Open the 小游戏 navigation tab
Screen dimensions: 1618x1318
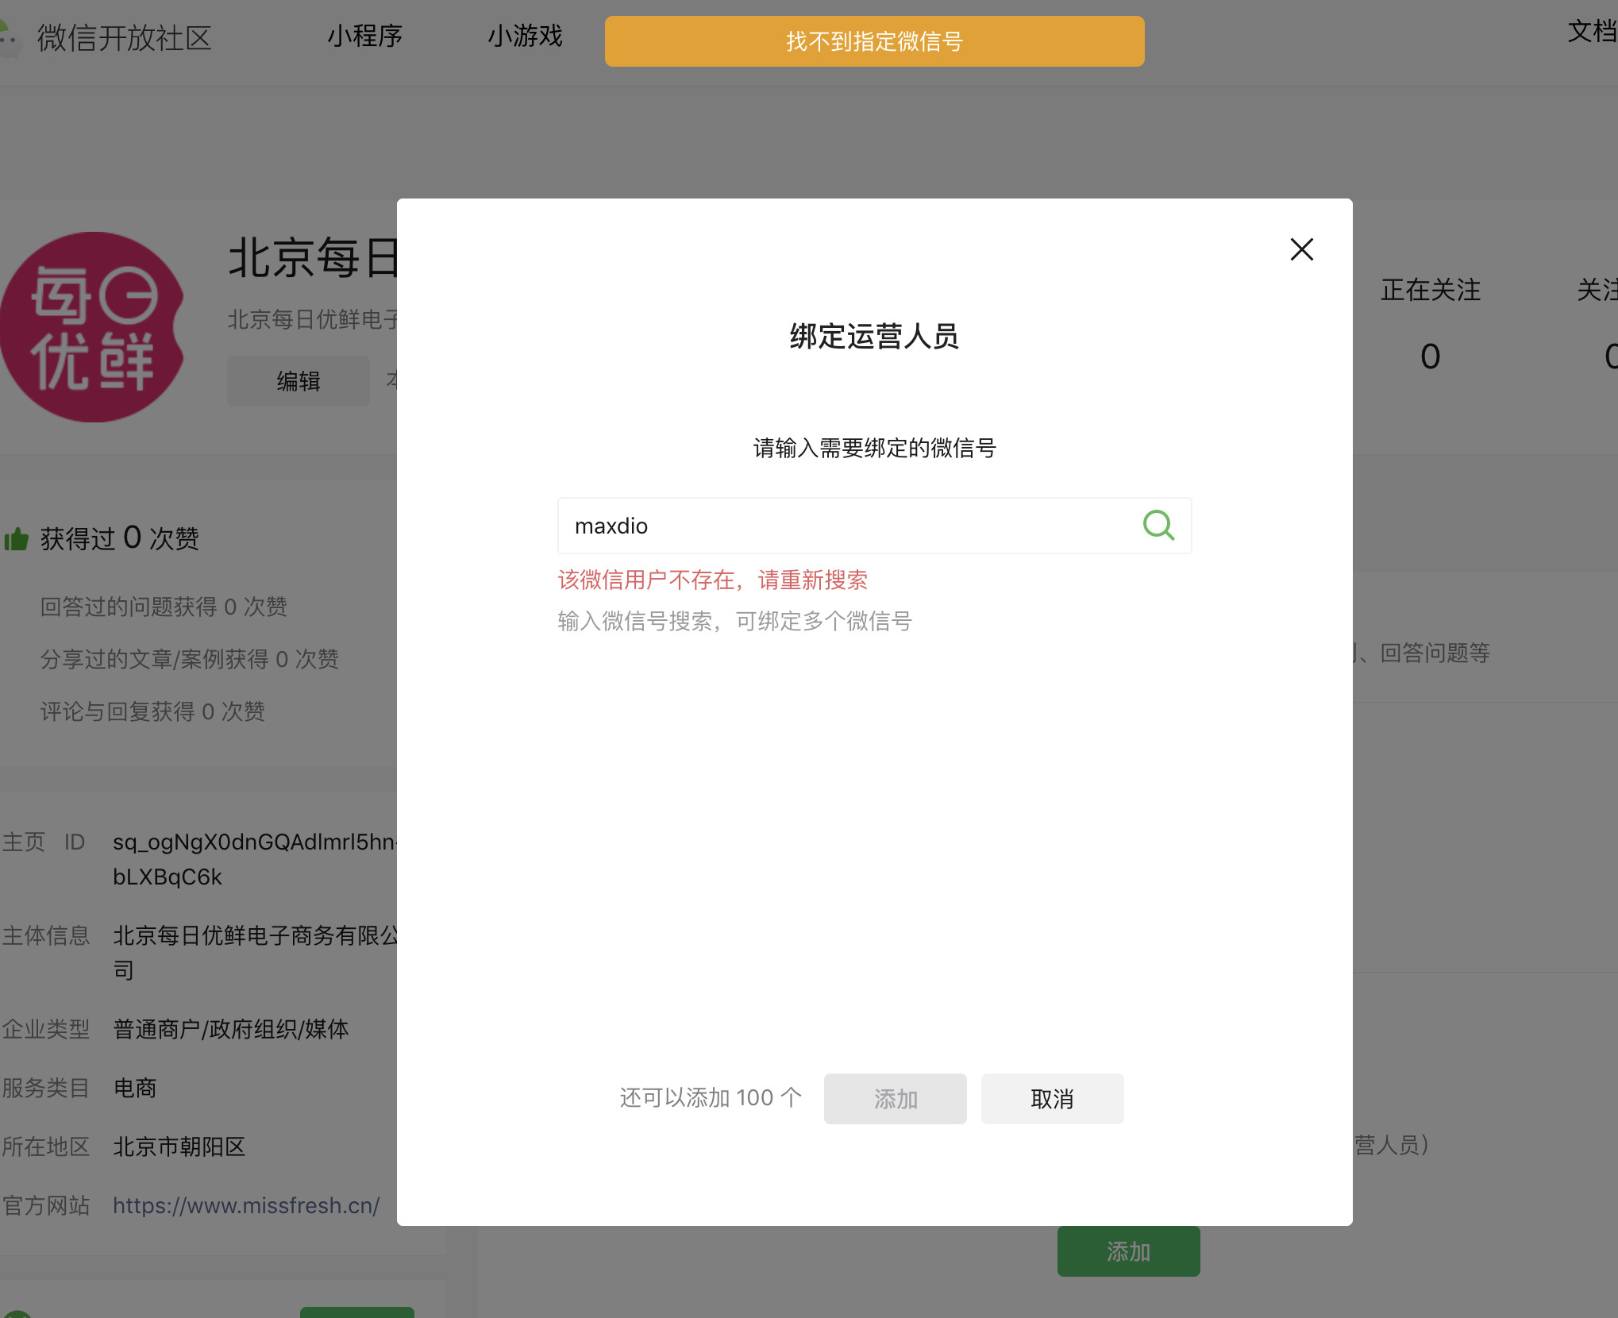[x=525, y=37]
